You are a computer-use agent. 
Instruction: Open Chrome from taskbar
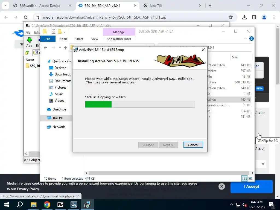tap(47, 205)
